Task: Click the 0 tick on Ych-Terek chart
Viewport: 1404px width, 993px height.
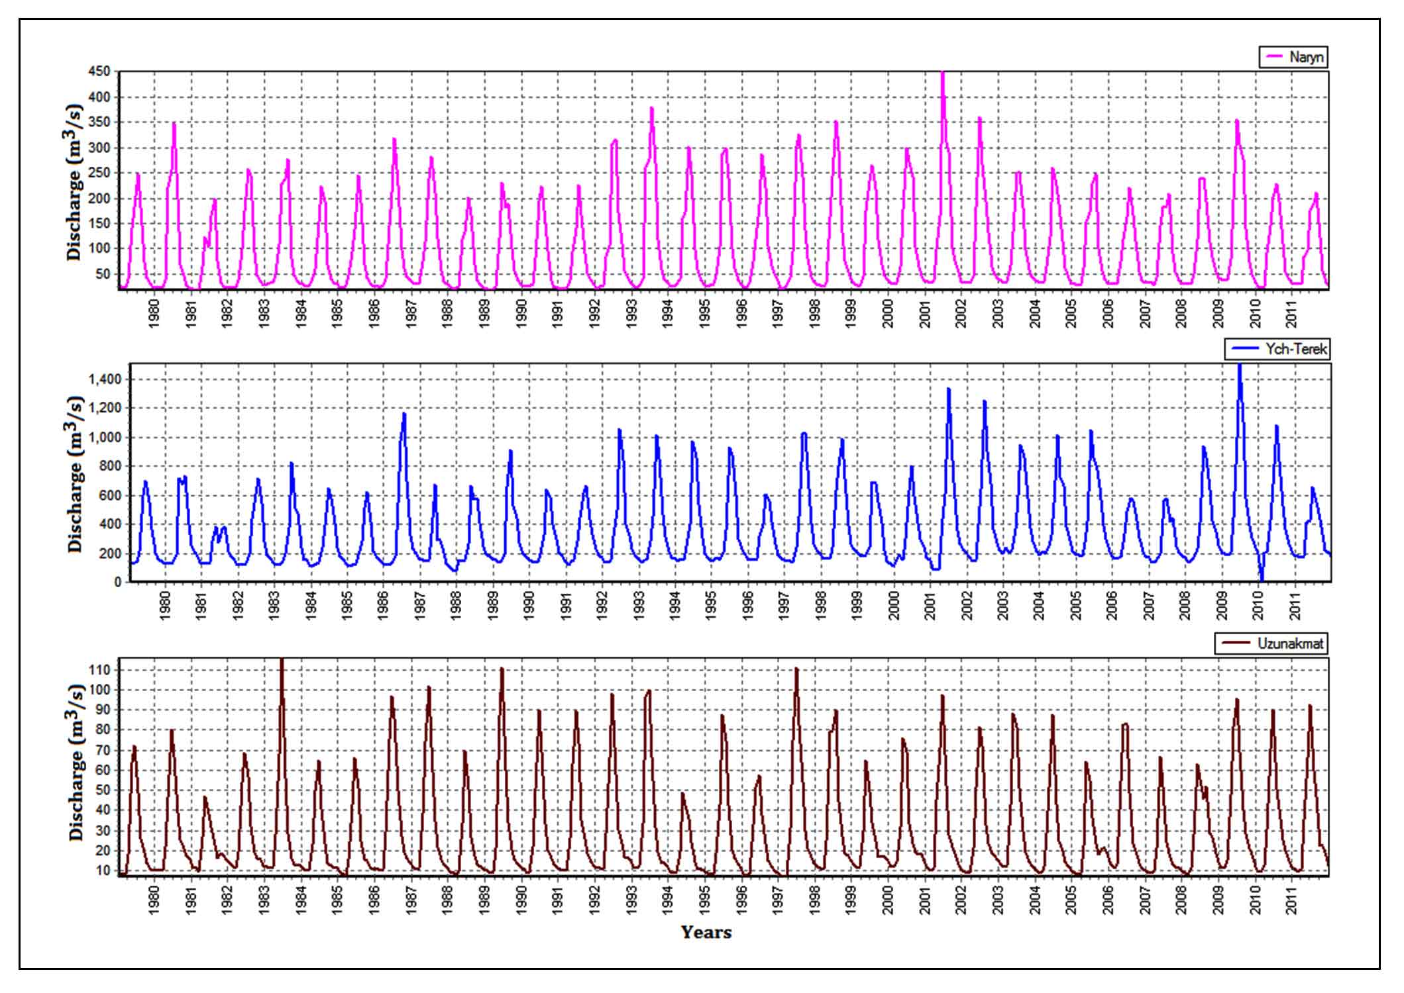Action: [x=118, y=582]
